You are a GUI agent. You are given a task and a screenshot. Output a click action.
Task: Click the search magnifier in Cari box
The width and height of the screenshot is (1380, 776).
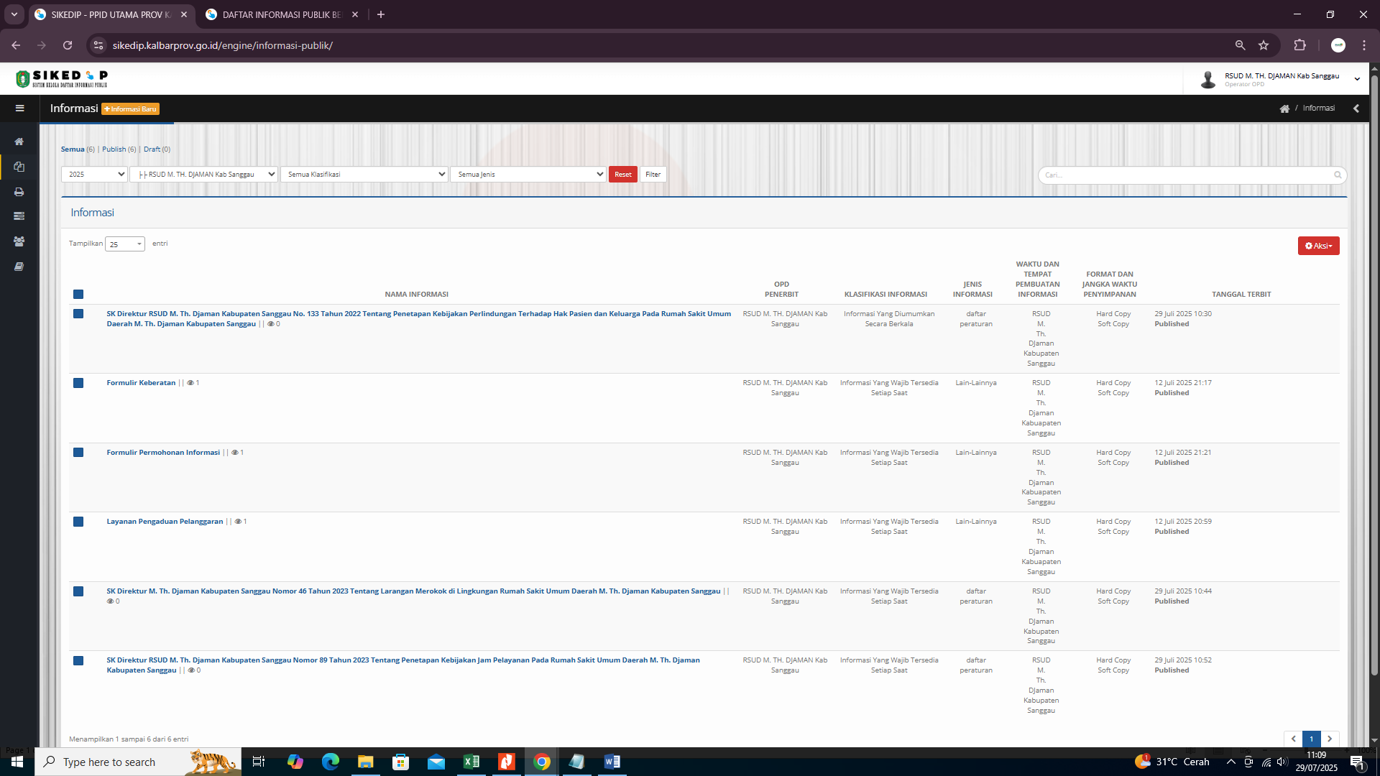point(1338,175)
